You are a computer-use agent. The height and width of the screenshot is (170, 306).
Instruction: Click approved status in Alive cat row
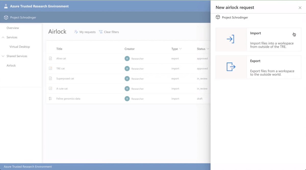point(202,59)
